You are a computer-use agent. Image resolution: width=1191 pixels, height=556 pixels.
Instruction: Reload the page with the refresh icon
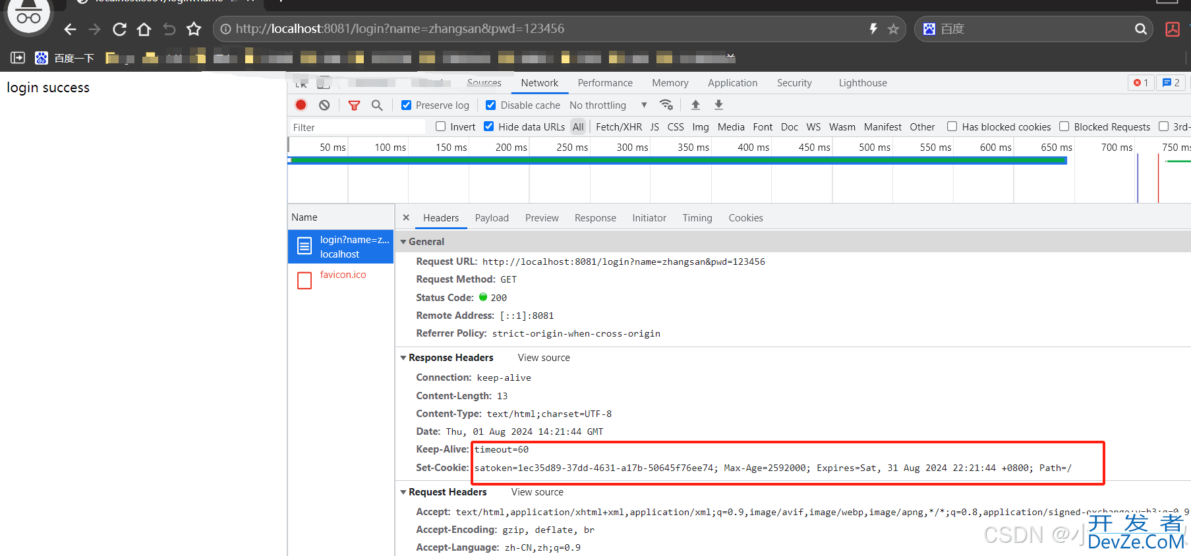(119, 29)
